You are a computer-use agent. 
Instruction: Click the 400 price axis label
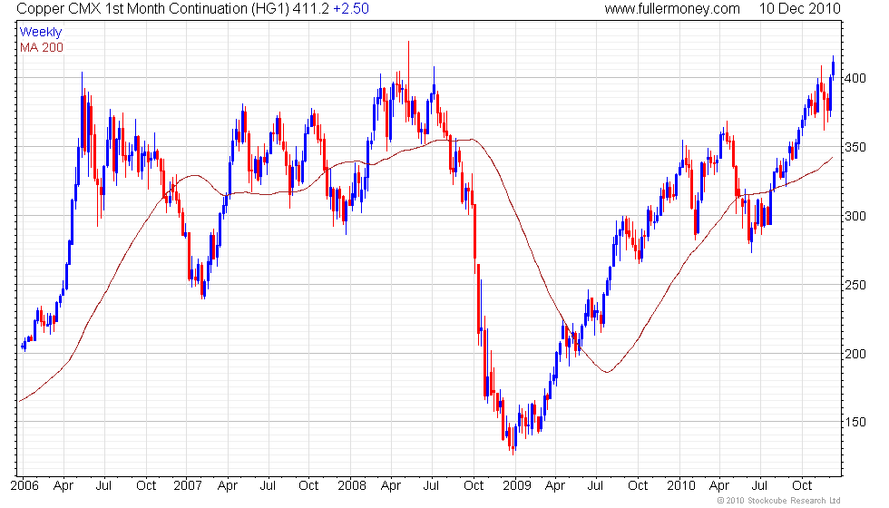coord(855,78)
